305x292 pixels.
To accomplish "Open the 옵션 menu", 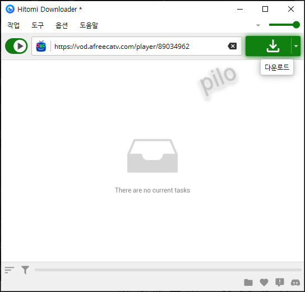I will 62,25.
